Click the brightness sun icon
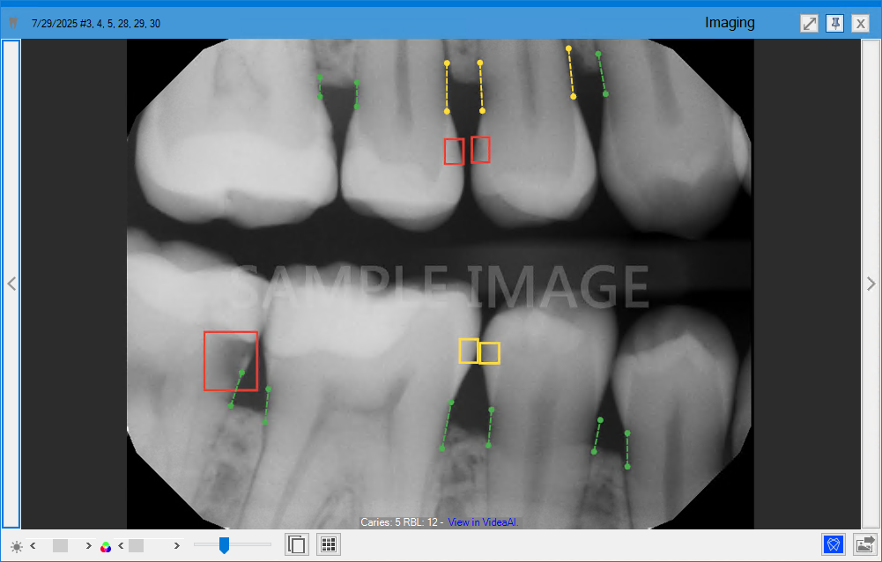Image resolution: width=882 pixels, height=562 pixels. coord(17,546)
